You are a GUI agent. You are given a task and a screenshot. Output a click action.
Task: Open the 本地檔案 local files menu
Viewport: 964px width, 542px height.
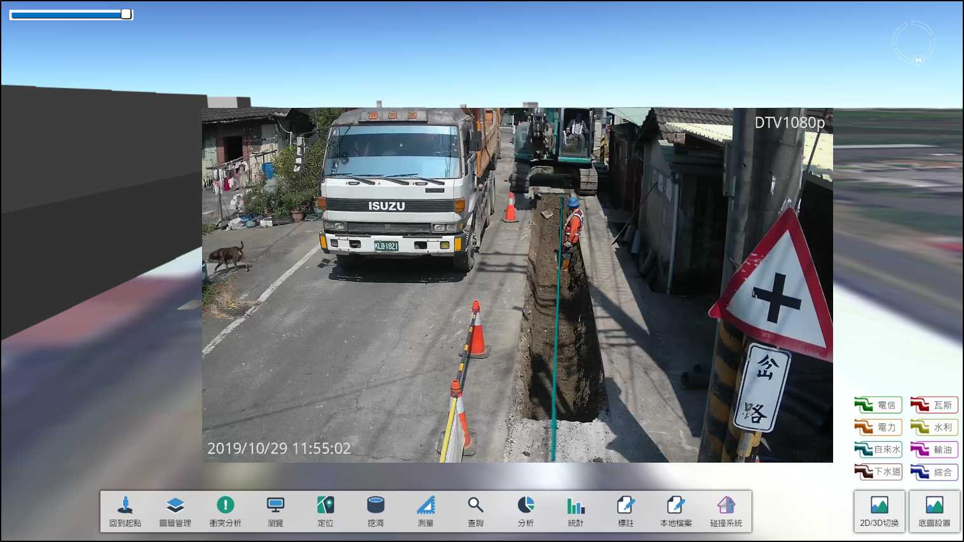point(675,511)
